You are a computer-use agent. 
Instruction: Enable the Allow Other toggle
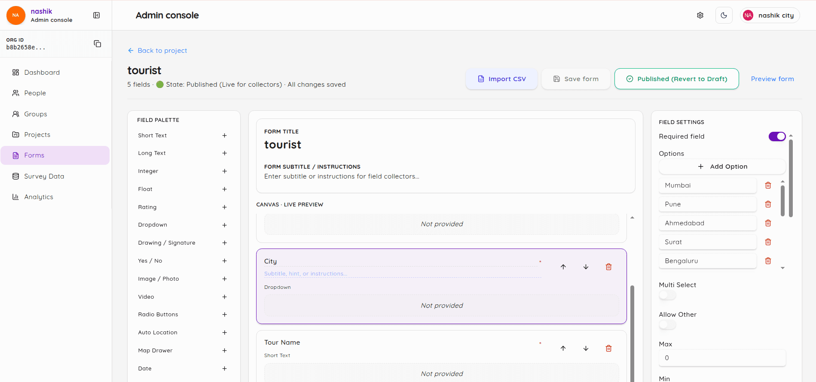click(667, 325)
